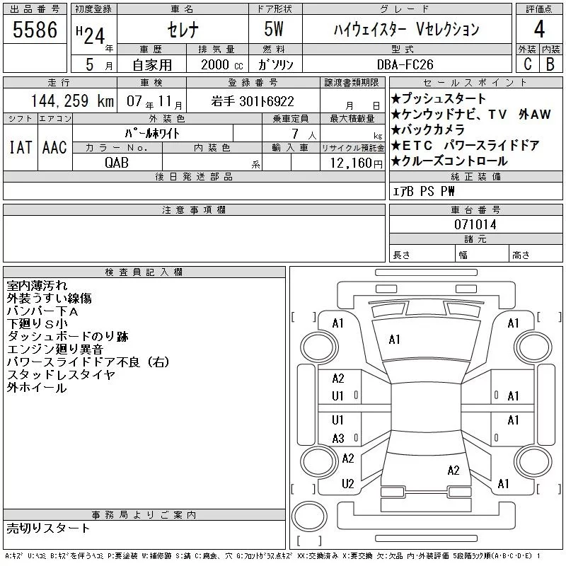Click the lot number 5586
This screenshot has width=566, height=566.
(x=35, y=29)
